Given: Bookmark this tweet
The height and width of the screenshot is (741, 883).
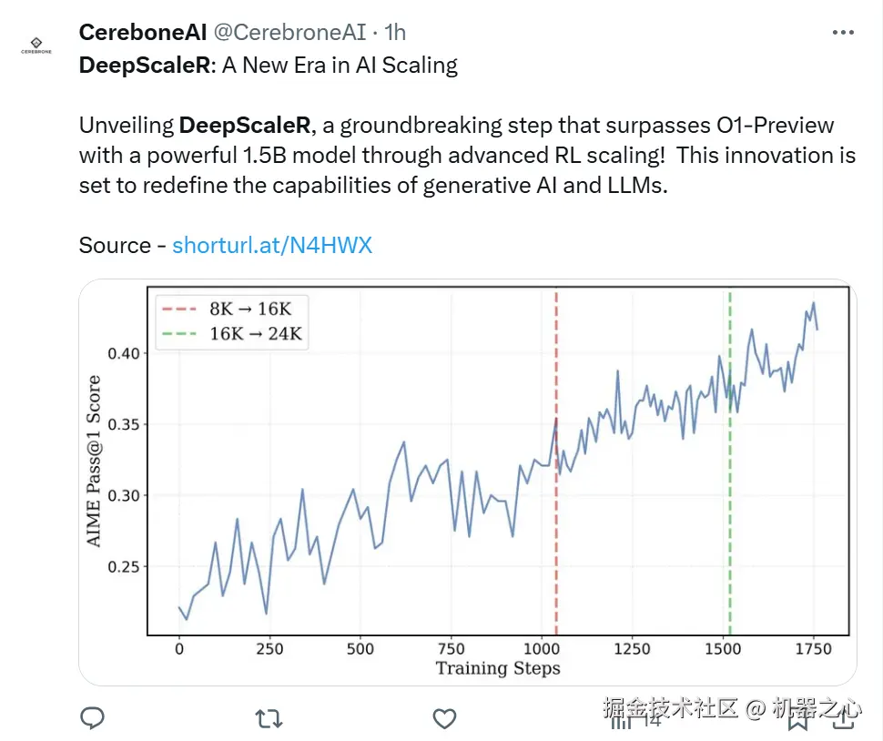Looking at the screenshot, I should [x=798, y=720].
